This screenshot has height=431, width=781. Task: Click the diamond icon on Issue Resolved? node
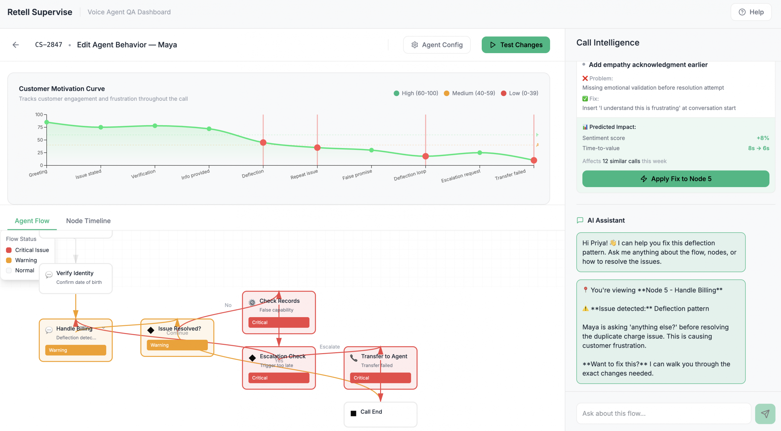pyautogui.click(x=151, y=330)
